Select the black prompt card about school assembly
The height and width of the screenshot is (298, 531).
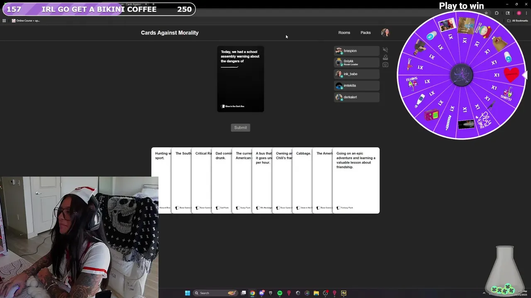[241, 79]
